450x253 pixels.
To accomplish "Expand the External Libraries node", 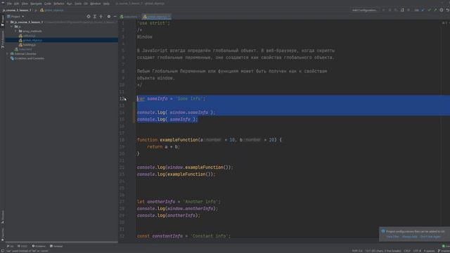I will [x=8, y=53].
